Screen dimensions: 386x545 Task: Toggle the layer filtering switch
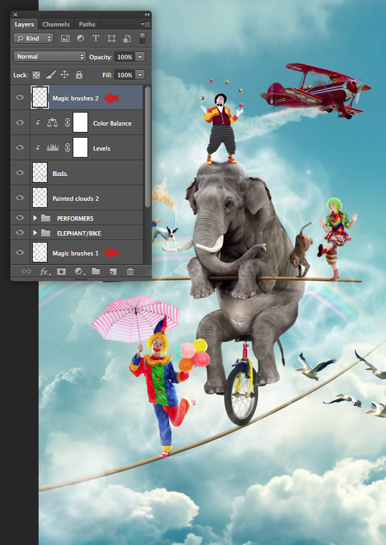[x=142, y=38]
